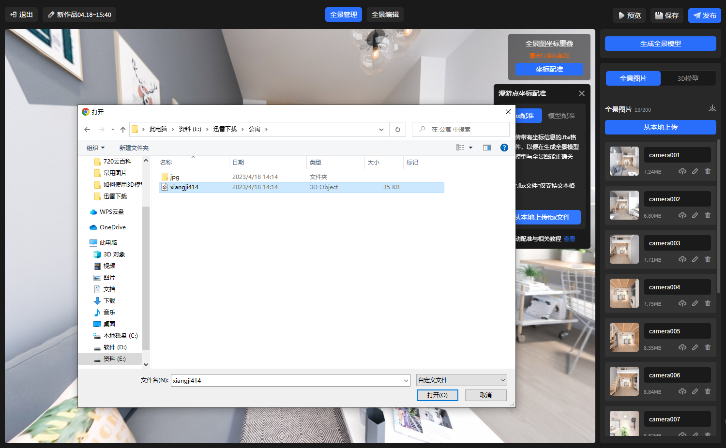Expand the 组织 dropdown menu

(x=95, y=148)
